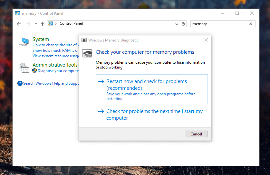Open the System heading link

tap(41, 39)
